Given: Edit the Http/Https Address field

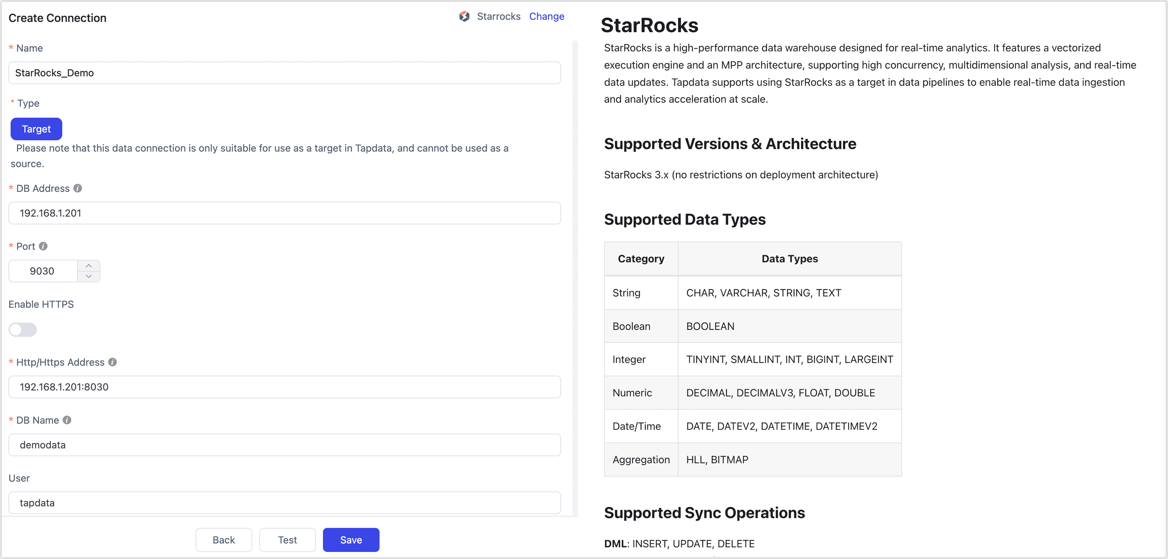Looking at the screenshot, I should pyautogui.click(x=284, y=387).
